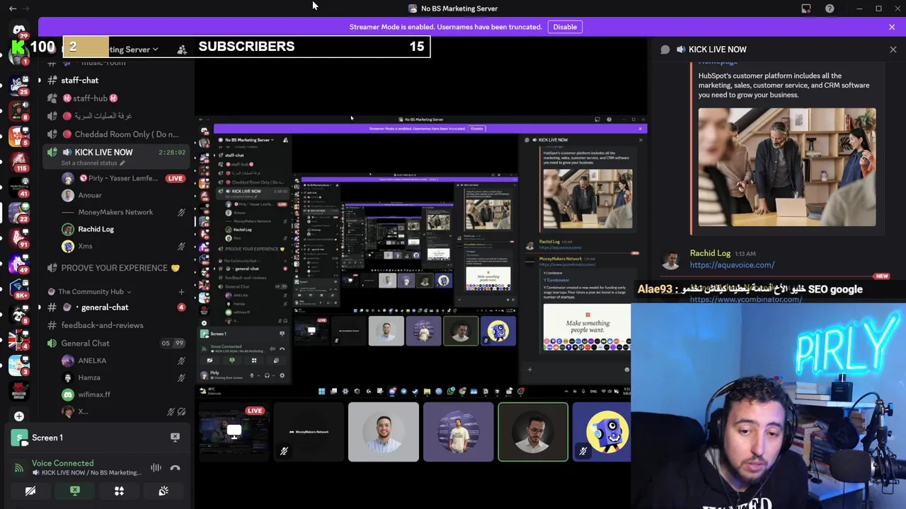Open server icon with 41 badge
Viewport: 906px width, 509px height.
[x=18, y=186]
